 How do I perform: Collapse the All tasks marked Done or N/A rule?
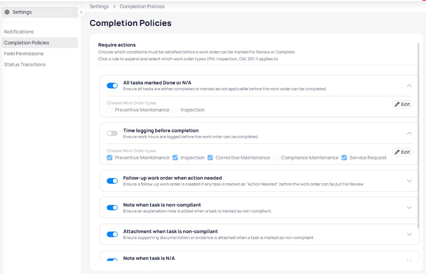coord(409,86)
